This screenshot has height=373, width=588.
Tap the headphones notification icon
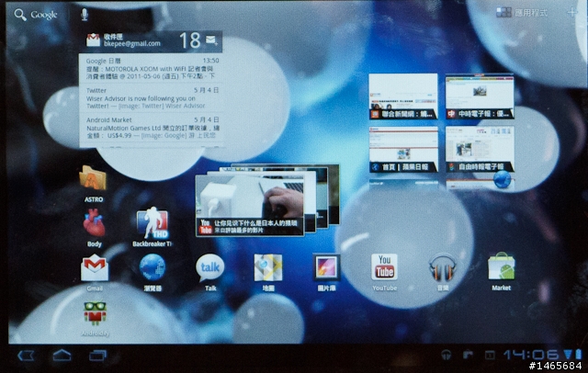447,355
